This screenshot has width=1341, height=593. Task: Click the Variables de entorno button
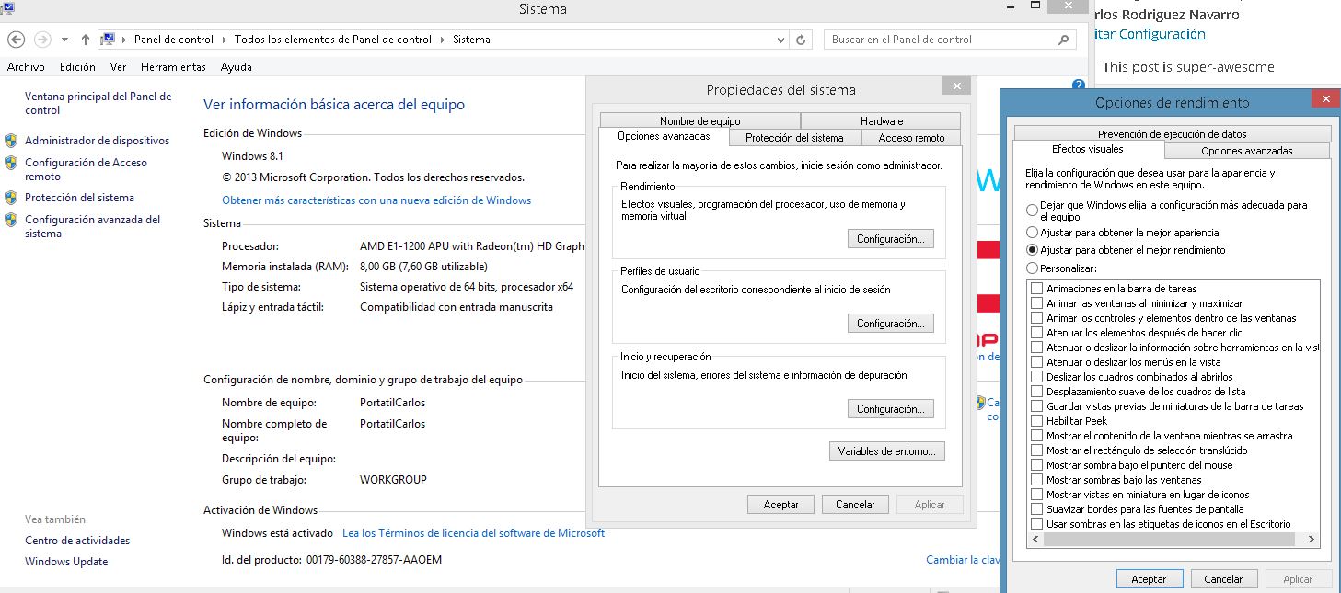click(886, 451)
